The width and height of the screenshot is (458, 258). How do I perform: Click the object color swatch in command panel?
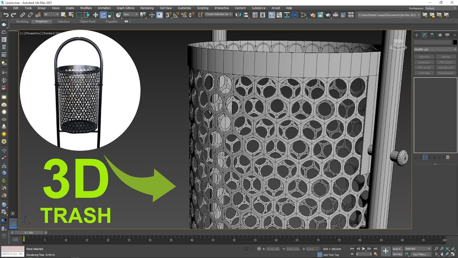(x=455, y=43)
